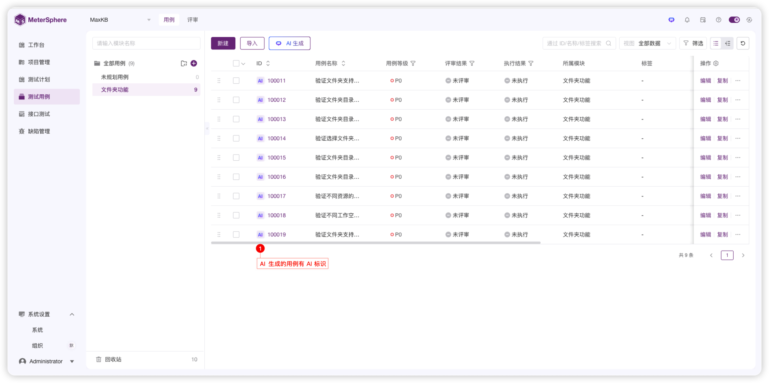Check the box for case 100018
The width and height of the screenshot is (769, 383).
(x=236, y=215)
